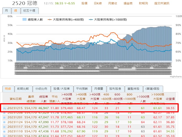Click the >1000張 人數 column header
The height and width of the screenshot is (137, 182).
coord(143,99)
